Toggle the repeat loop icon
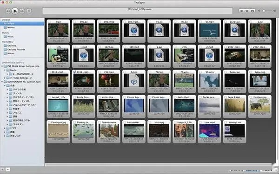This screenshot has width=279, height=174. 247,11
